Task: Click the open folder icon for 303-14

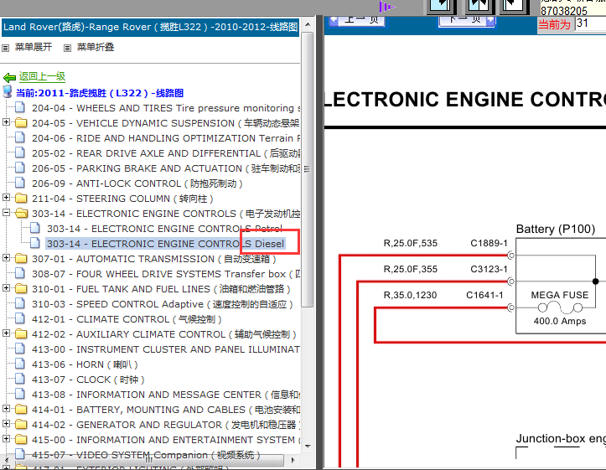Action: pos(22,213)
